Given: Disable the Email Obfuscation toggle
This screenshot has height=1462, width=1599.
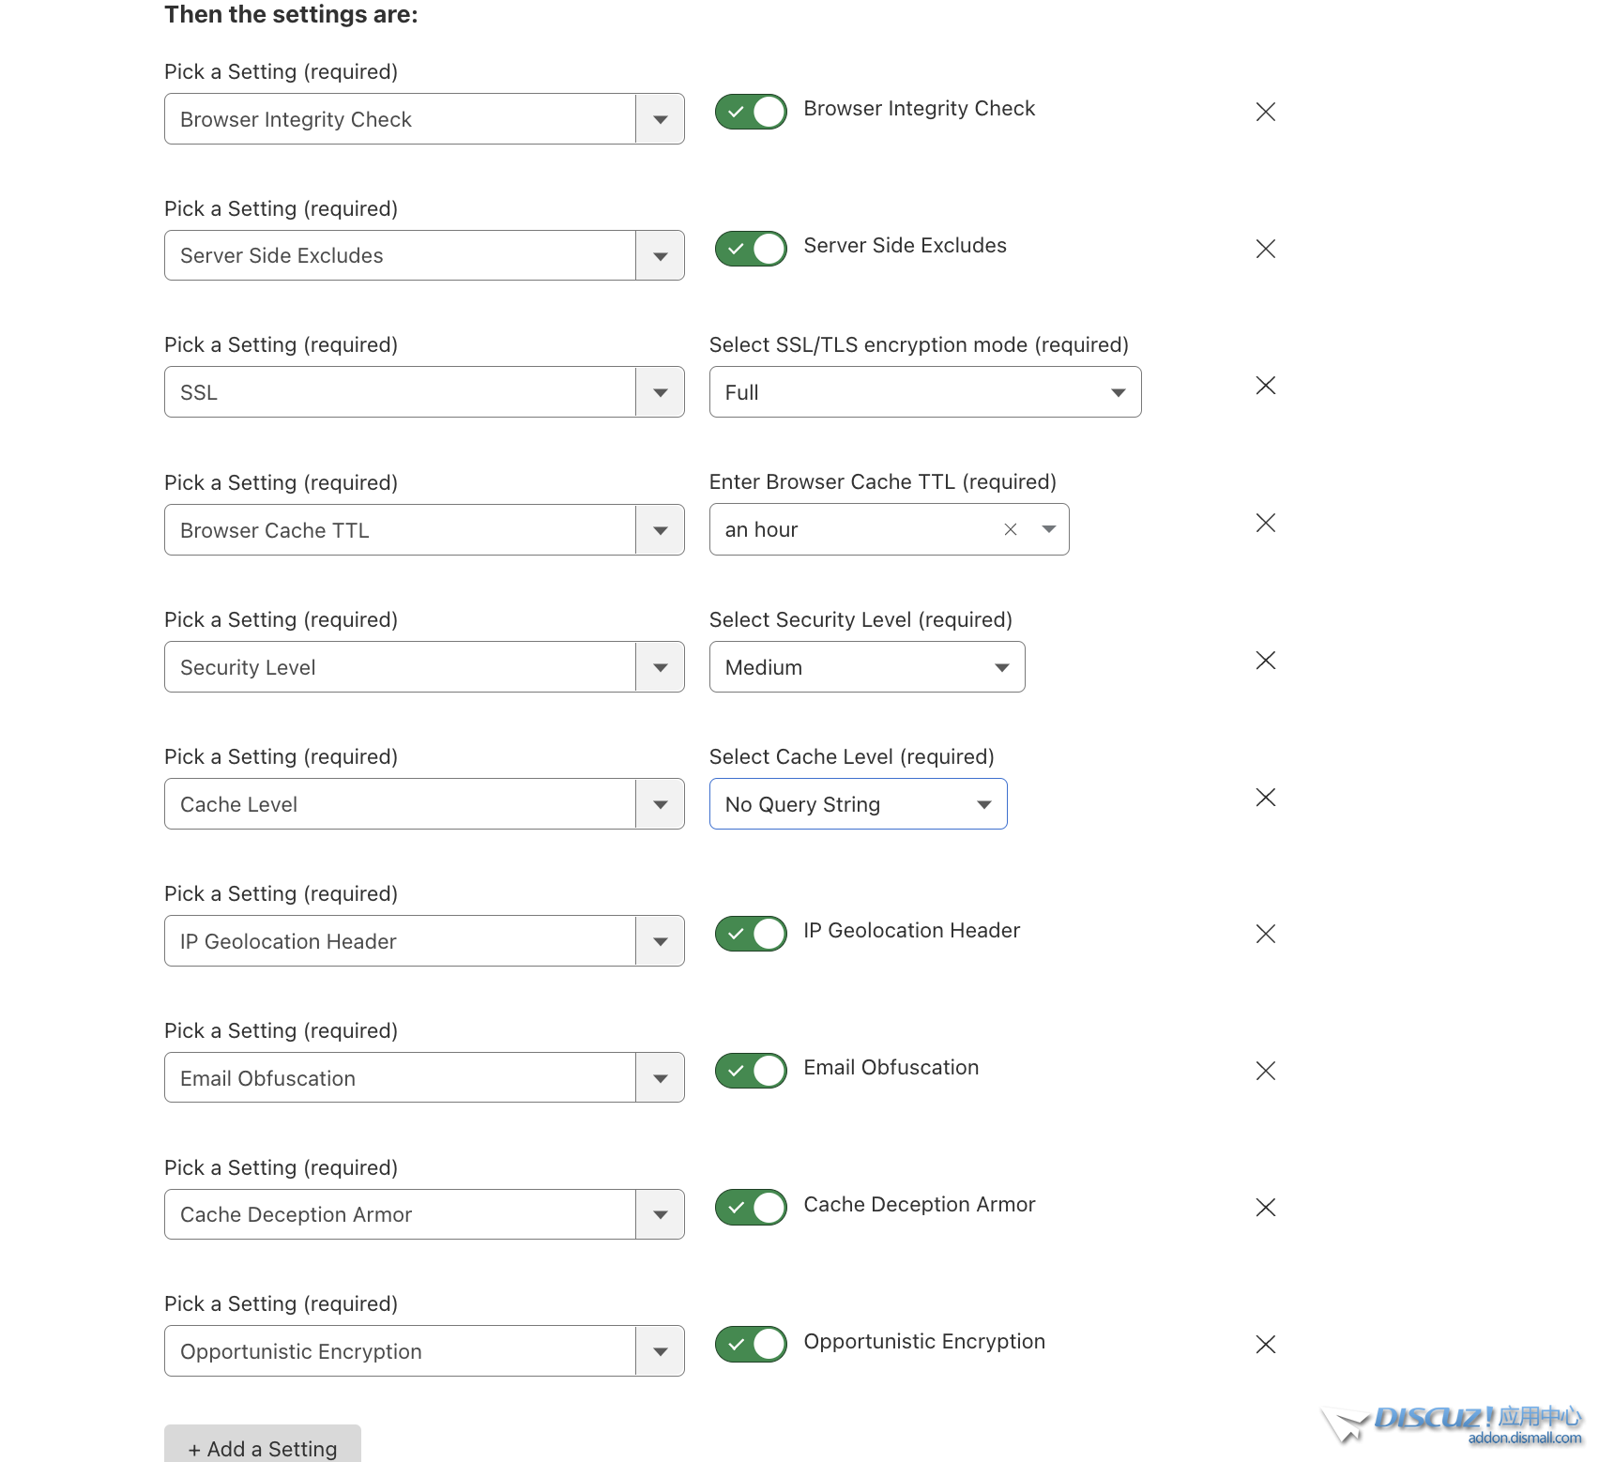Looking at the screenshot, I should point(751,1071).
